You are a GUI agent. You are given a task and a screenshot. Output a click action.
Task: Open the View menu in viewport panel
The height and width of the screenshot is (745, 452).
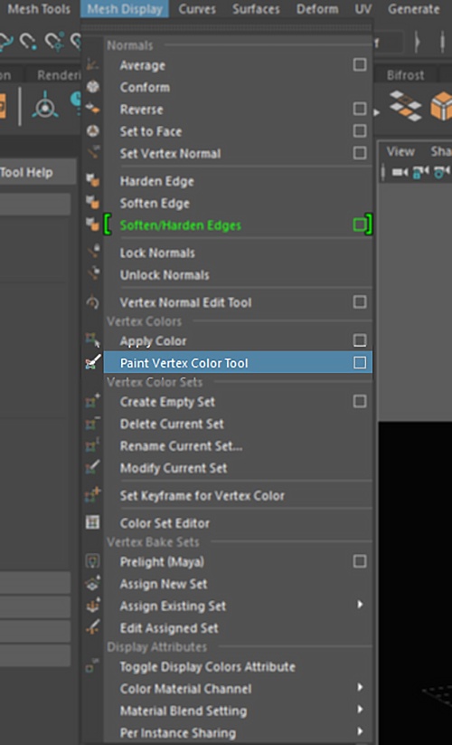[x=400, y=151]
